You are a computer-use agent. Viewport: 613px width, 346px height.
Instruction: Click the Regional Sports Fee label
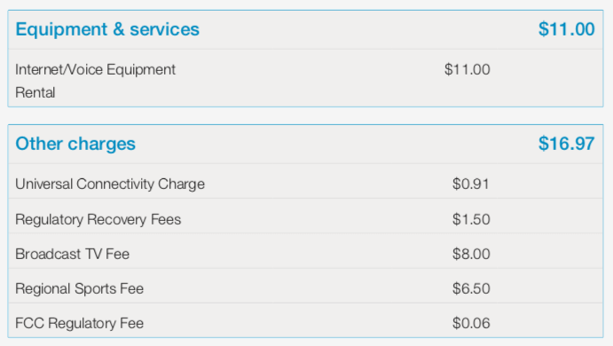point(79,289)
